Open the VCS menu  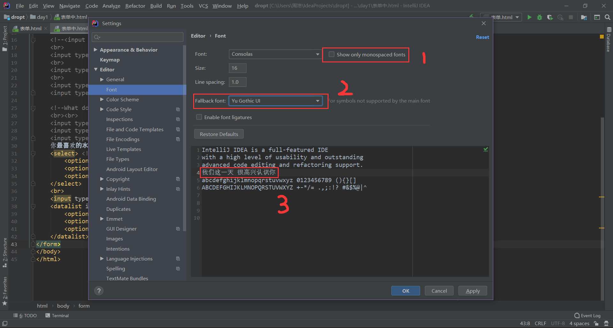click(203, 6)
